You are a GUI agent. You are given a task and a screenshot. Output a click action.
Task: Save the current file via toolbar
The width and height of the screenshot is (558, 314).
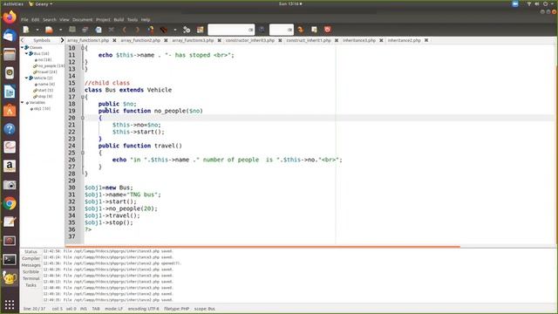point(72,30)
